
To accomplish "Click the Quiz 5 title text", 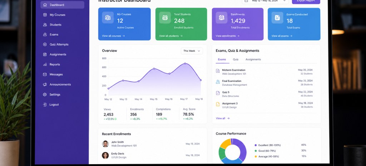I will point(226,92).
